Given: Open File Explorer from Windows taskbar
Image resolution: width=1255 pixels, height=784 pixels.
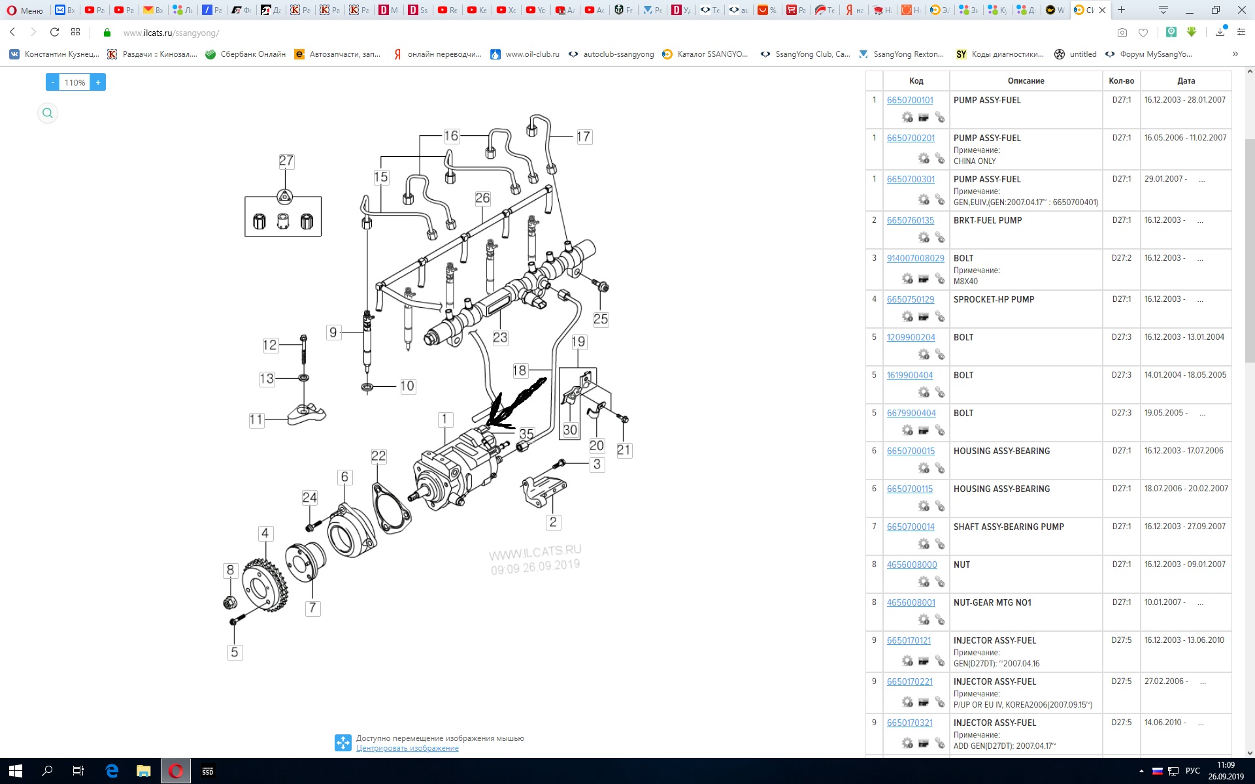Looking at the screenshot, I should coord(144,771).
